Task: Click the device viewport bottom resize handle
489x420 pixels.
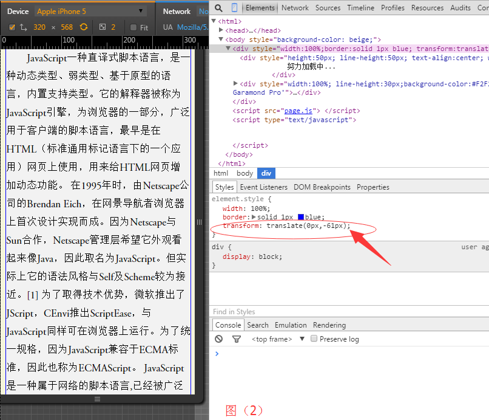Action: point(97,399)
